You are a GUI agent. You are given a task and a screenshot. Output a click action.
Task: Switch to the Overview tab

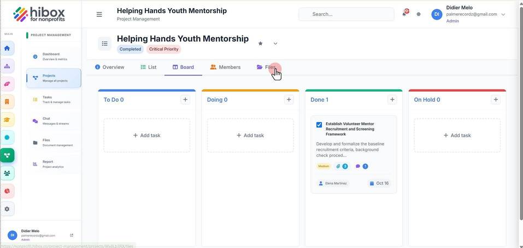tap(109, 67)
